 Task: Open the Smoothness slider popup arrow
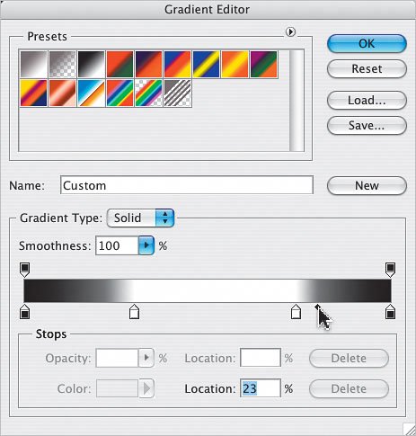(146, 245)
